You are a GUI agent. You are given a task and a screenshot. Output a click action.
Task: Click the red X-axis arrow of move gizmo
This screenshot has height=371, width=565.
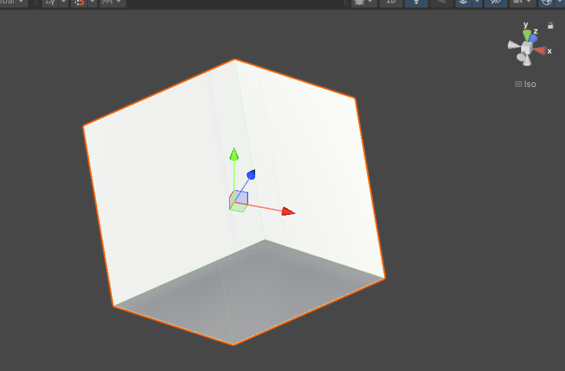coord(288,211)
